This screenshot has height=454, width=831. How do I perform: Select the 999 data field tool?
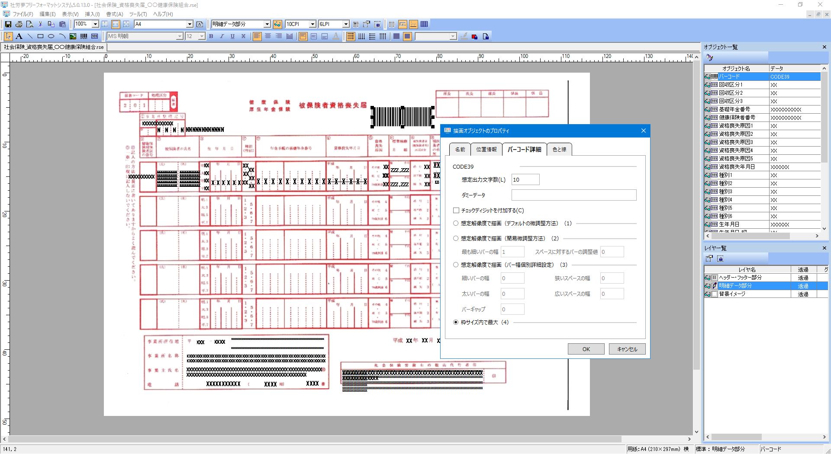94,36
